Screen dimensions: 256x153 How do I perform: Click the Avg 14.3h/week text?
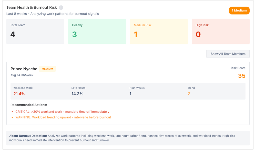(22, 75)
